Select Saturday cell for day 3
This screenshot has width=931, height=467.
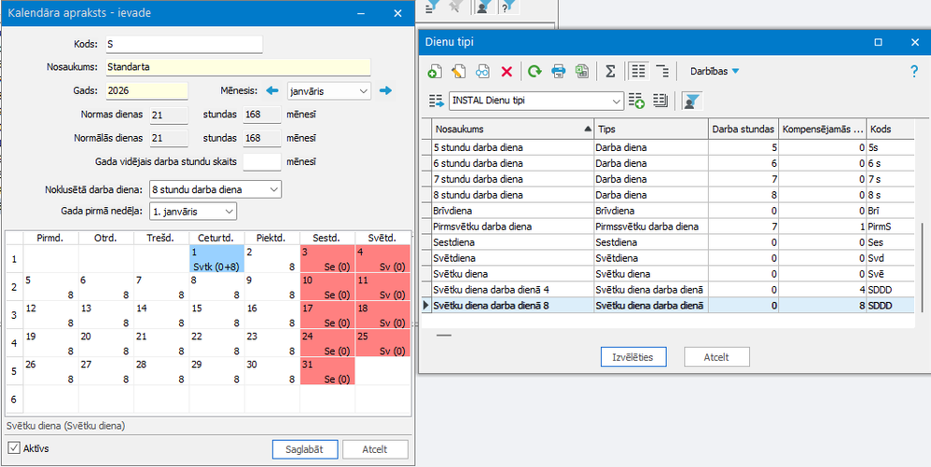pyautogui.click(x=327, y=259)
